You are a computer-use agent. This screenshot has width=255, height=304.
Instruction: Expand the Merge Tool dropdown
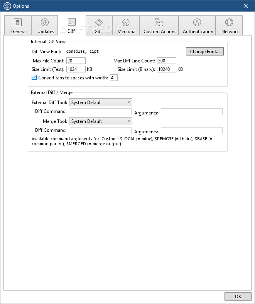coord(101,121)
